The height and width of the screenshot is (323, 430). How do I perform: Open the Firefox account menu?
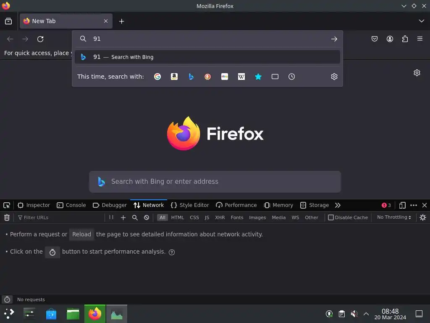click(390, 39)
